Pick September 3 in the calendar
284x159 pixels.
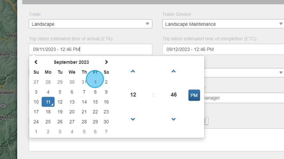(36, 92)
